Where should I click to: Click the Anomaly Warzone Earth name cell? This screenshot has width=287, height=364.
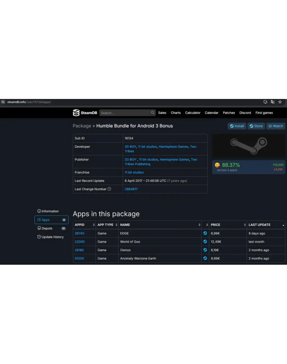[160, 258]
